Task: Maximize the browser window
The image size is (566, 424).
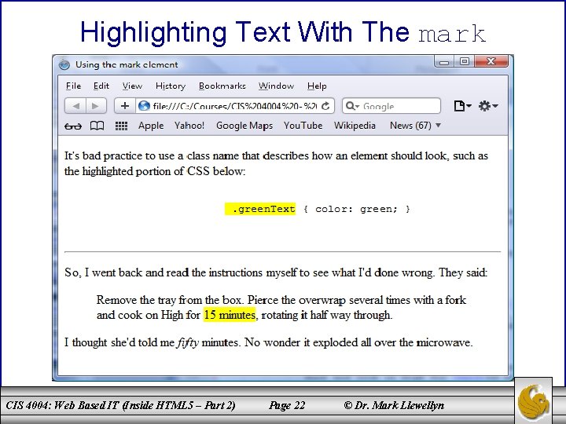Action: point(465,62)
